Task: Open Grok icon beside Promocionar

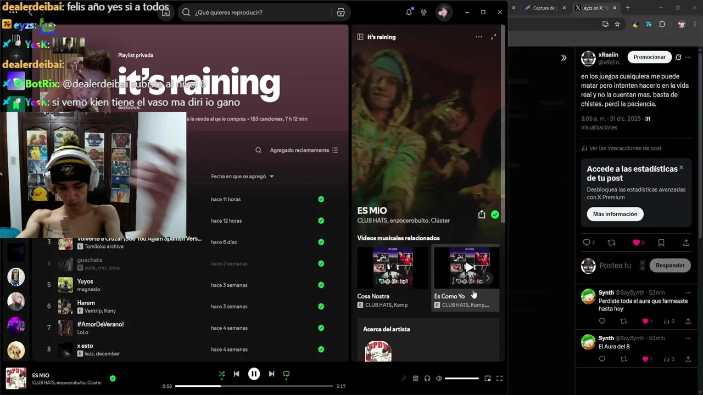Action: click(x=678, y=57)
